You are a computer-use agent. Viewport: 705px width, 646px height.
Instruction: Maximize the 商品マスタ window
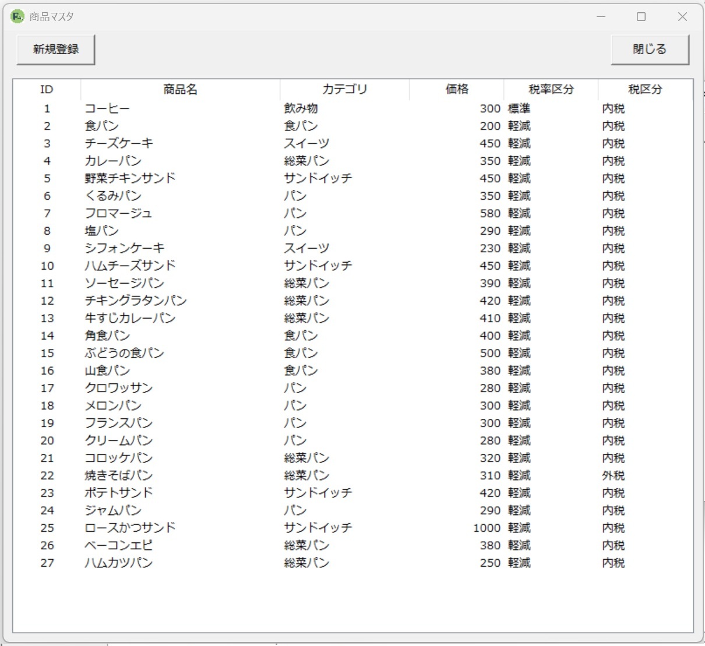tap(641, 17)
